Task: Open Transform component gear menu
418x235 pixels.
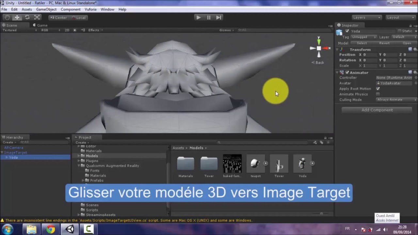Action: click(x=415, y=49)
